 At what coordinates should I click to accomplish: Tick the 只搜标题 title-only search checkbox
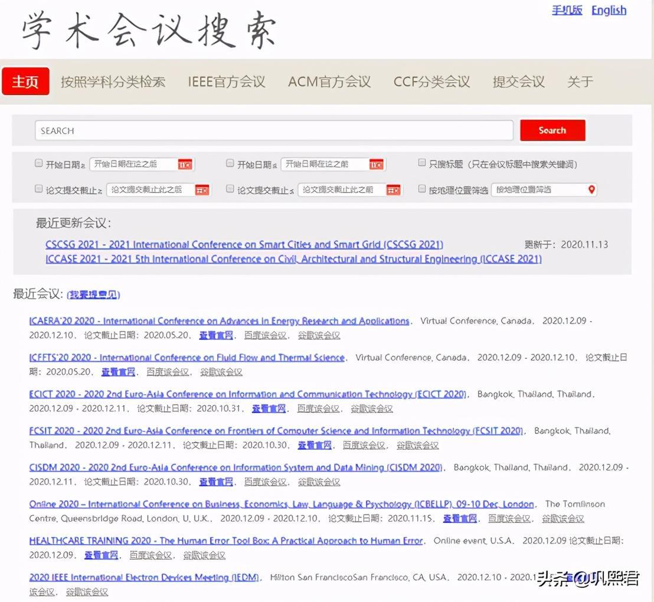click(x=422, y=163)
